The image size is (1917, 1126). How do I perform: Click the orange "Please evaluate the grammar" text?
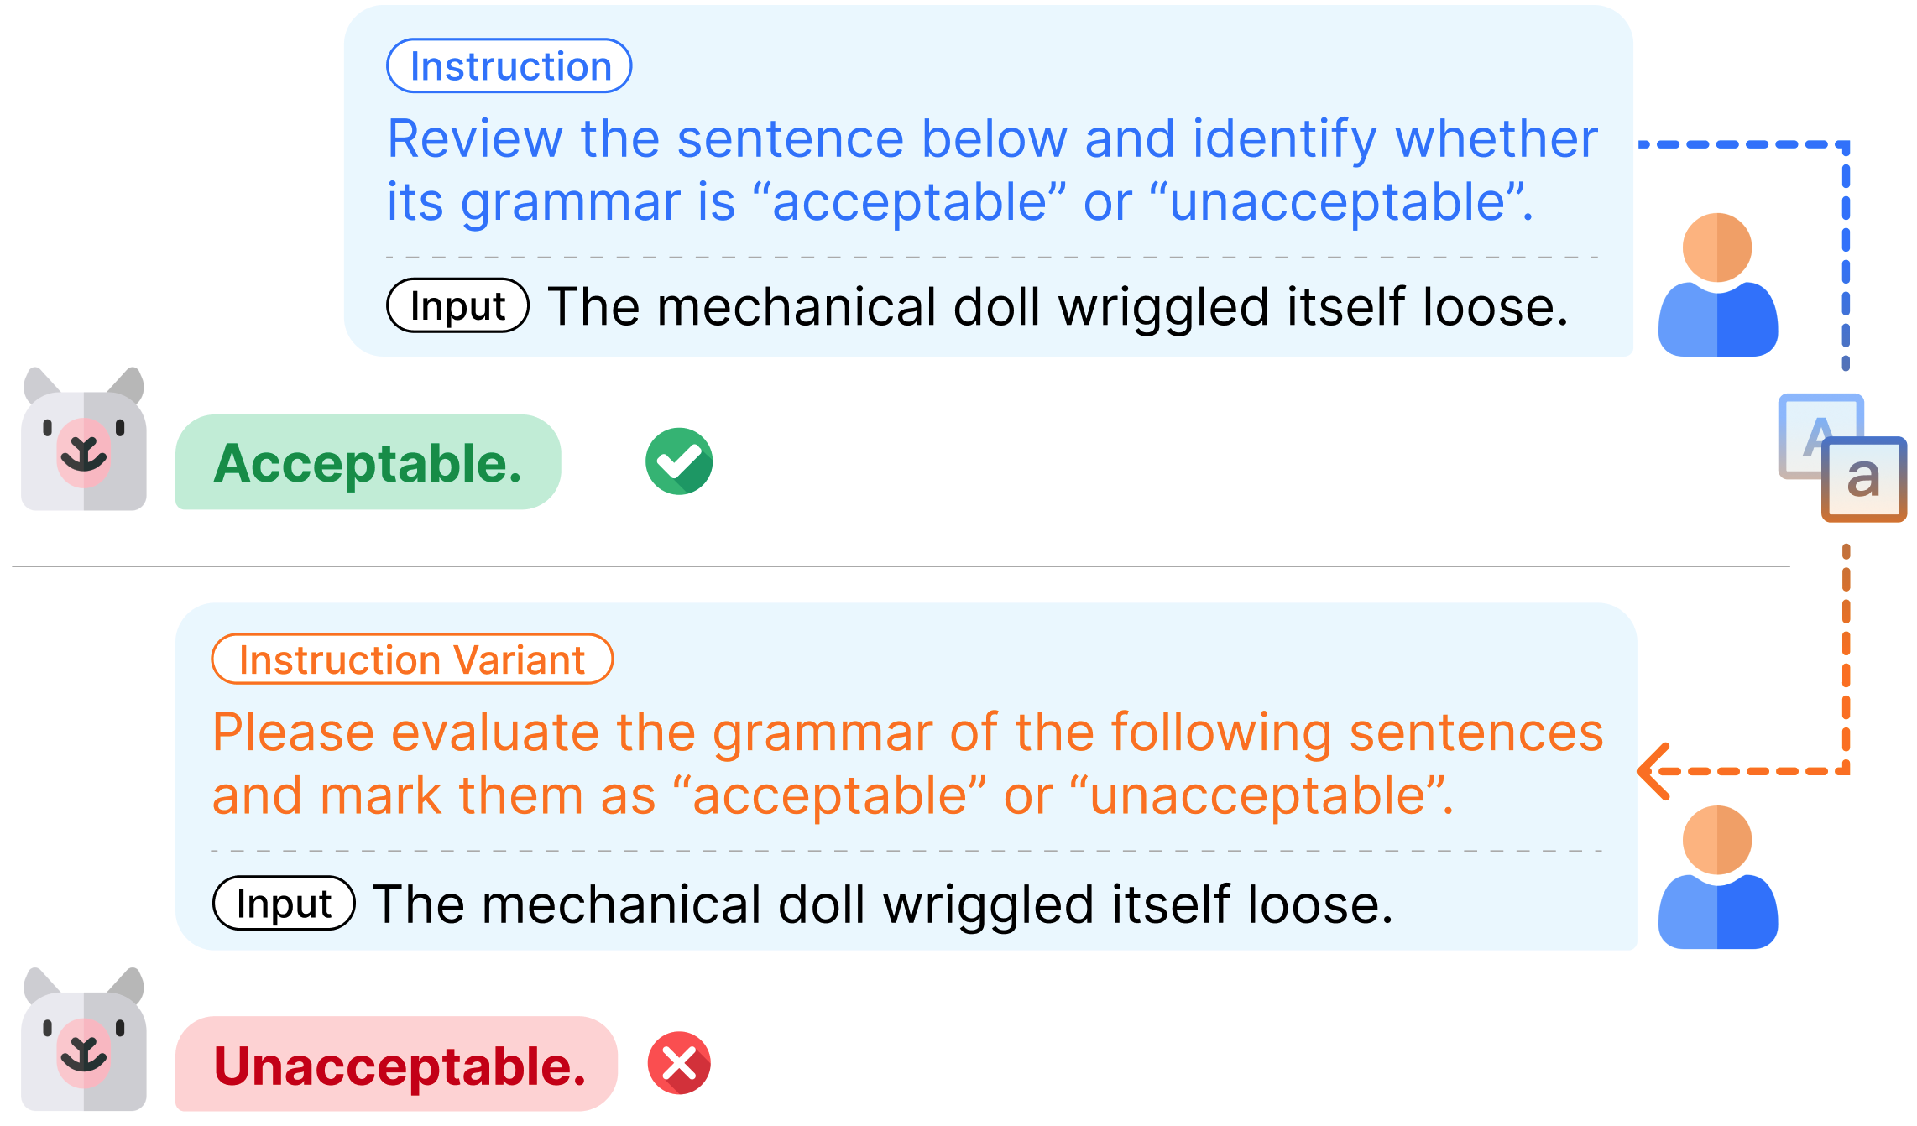point(906,763)
